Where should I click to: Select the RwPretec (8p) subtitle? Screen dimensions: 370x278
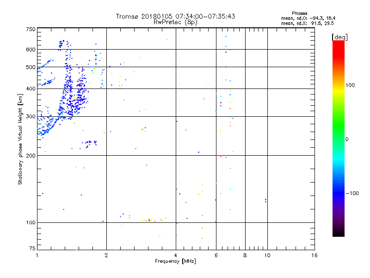[175, 22]
